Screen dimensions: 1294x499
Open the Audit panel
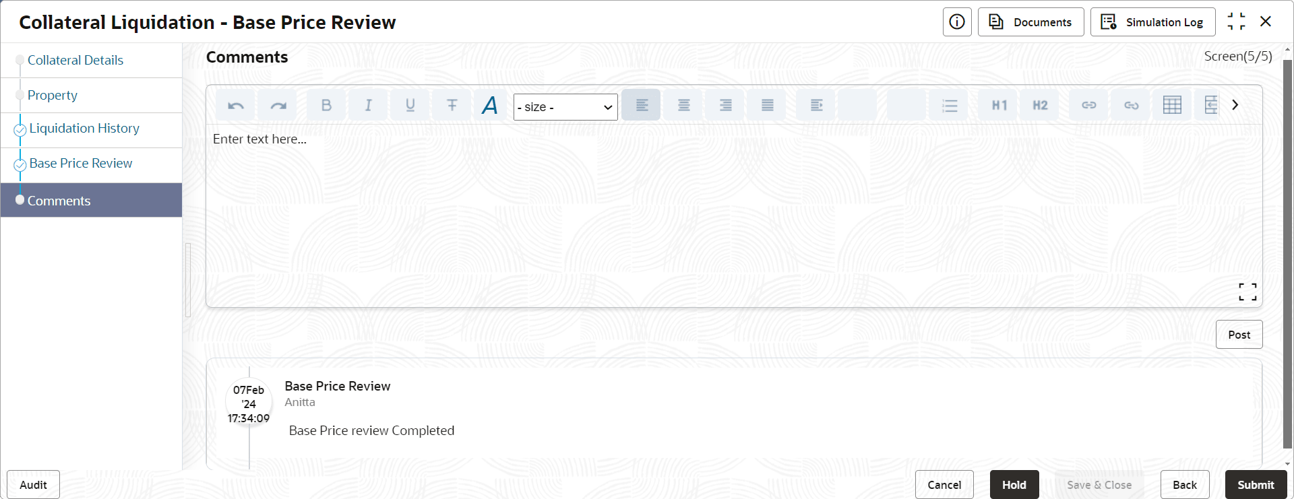(x=33, y=485)
